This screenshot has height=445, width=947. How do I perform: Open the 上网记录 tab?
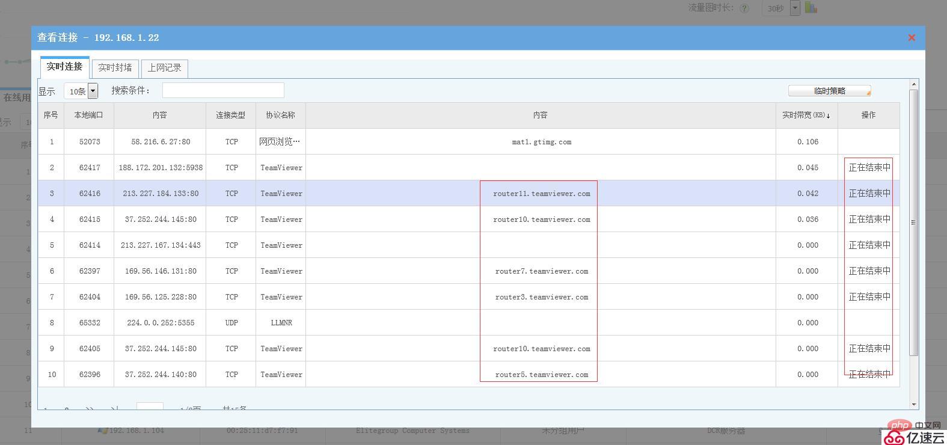[165, 68]
